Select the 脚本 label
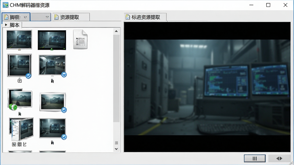 pos(14,25)
